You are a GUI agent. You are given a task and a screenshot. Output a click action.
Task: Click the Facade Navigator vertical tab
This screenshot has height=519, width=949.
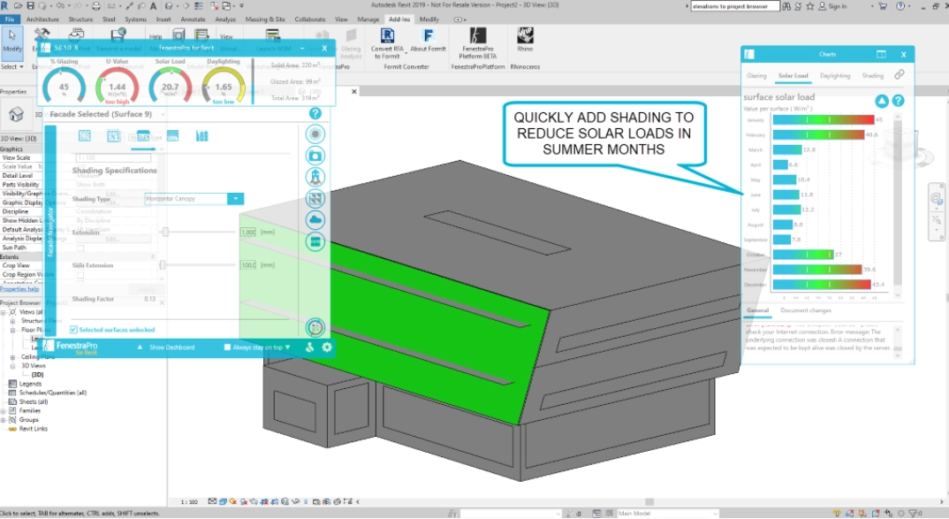[50, 230]
